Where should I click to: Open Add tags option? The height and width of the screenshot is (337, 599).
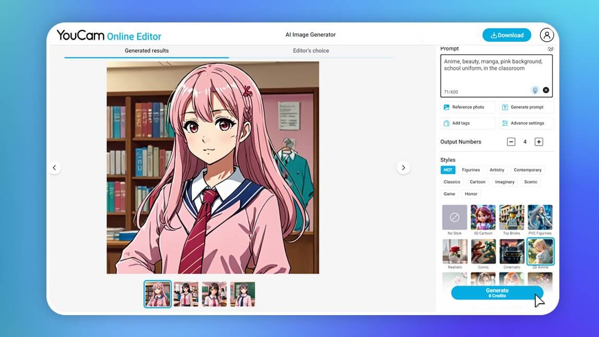point(468,123)
